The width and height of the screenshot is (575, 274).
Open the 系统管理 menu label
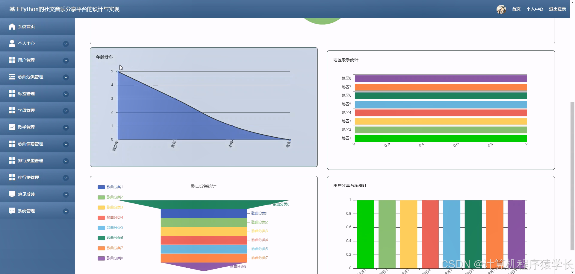pos(26,211)
